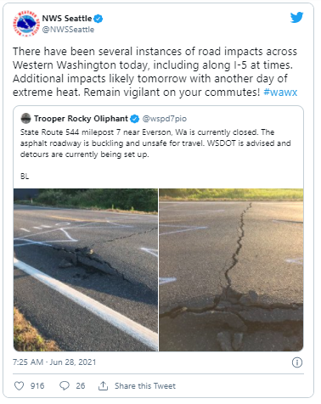Click the NWS Seattle verified badge
This screenshot has width=321, height=404.
(99, 19)
